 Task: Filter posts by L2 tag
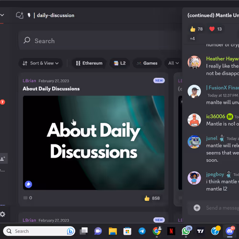coord(120,63)
